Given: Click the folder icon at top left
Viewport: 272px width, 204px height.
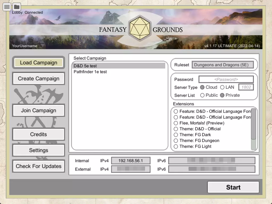Looking at the screenshot, I should [17, 7].
